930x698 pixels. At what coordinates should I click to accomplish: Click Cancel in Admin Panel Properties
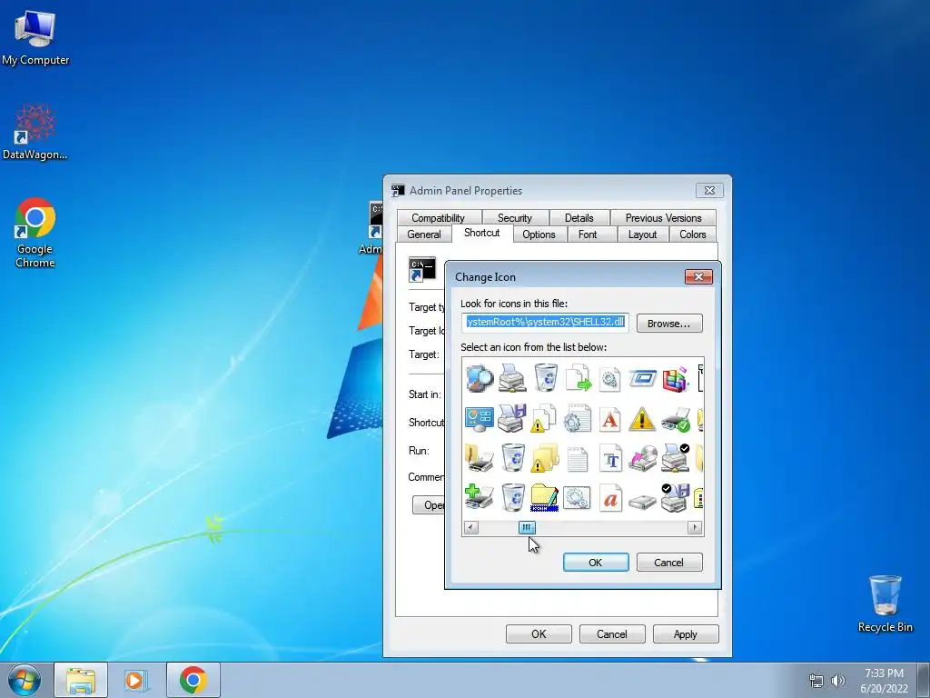[x=611, y=633]
